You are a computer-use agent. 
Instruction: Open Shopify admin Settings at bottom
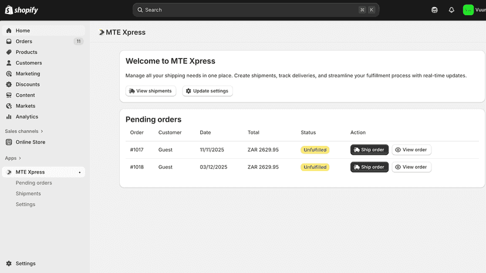coord(43,264)
